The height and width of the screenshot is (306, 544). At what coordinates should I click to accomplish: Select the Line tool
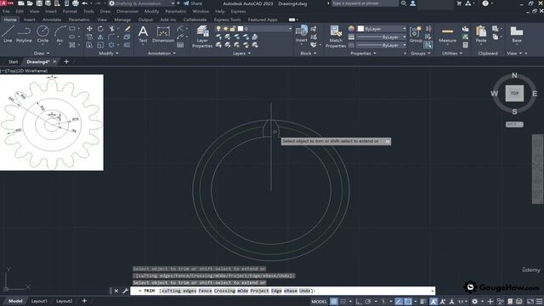pyautogui.click(x=8, y=34)
